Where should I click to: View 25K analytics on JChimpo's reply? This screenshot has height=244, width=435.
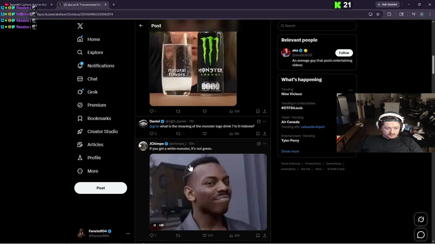[234, 236]
